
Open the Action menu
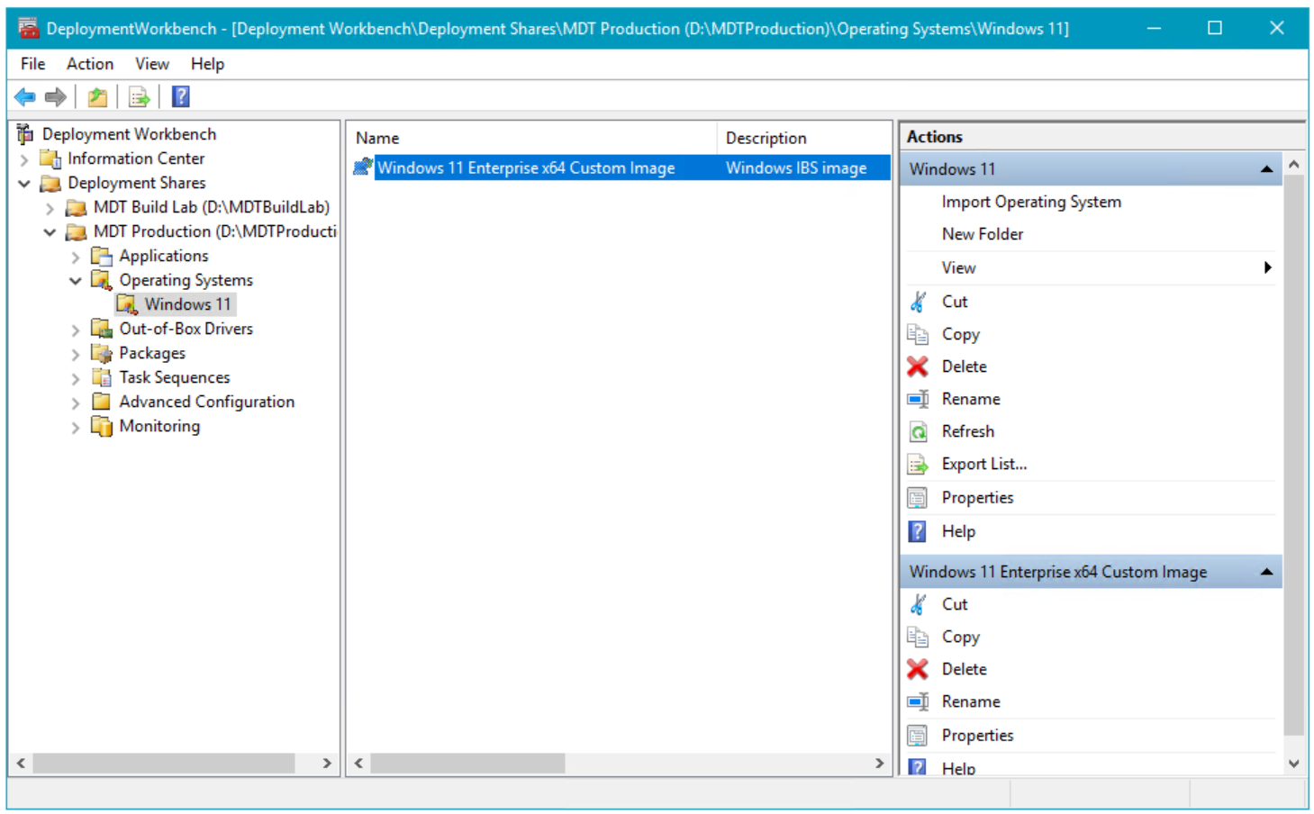[x=90, y=64]
